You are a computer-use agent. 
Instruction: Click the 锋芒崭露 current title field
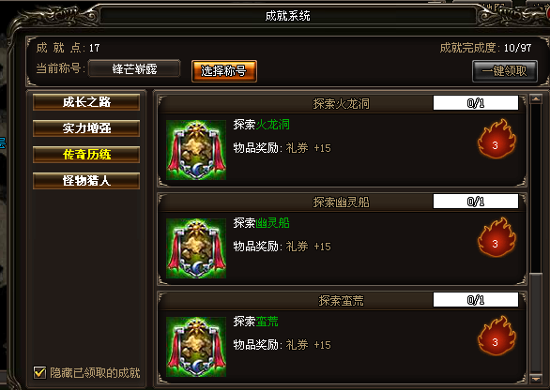(x=134, y=68)
